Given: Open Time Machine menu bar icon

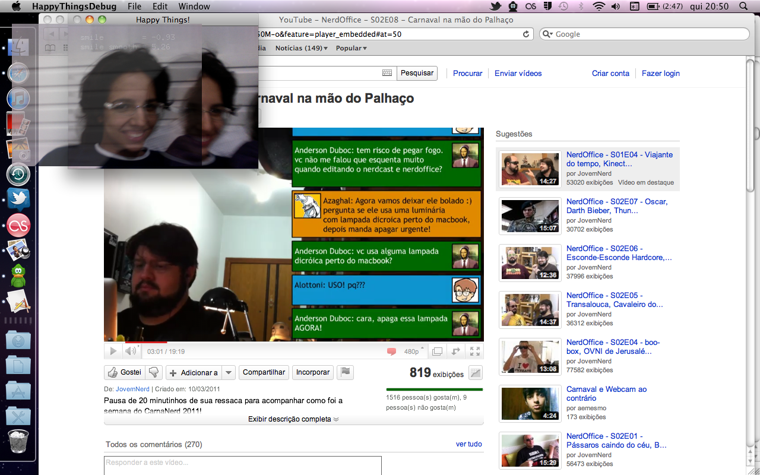Looking at the screenshot, I should tap(563, 7).
